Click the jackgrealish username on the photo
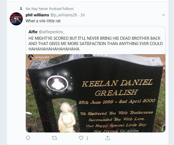 tap(42, 57)
